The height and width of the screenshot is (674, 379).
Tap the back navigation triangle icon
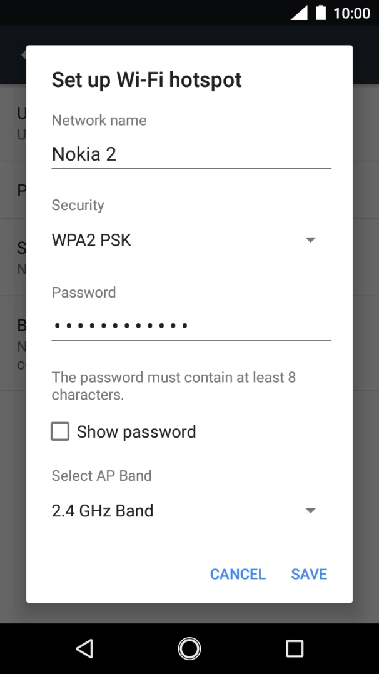point(85,649)
